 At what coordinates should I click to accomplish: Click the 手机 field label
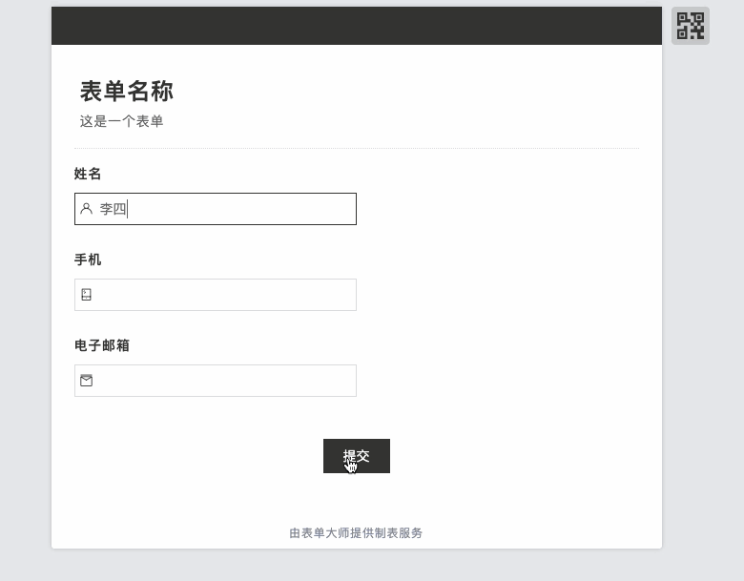(x=88, y=259)
